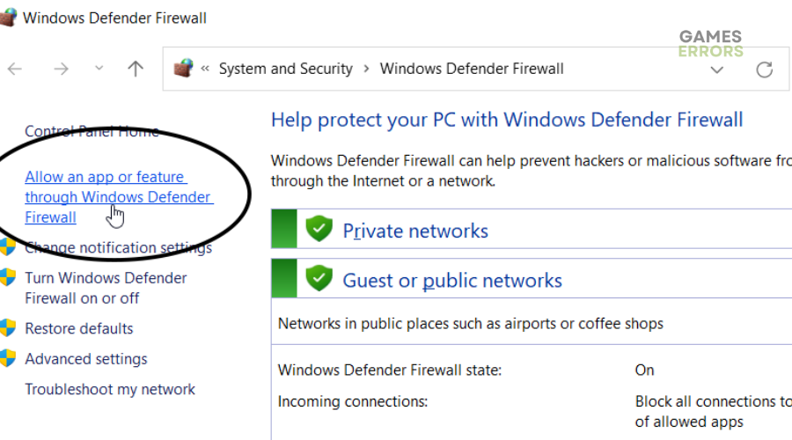Go up one level with Up arrow
792x440 pixels.
tap(135, 69)
